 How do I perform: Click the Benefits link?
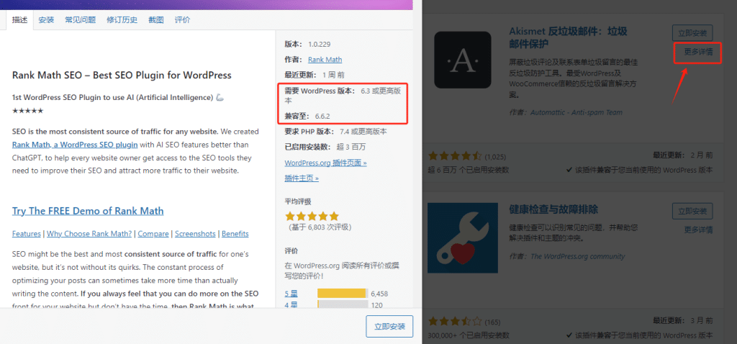[235, 234]
